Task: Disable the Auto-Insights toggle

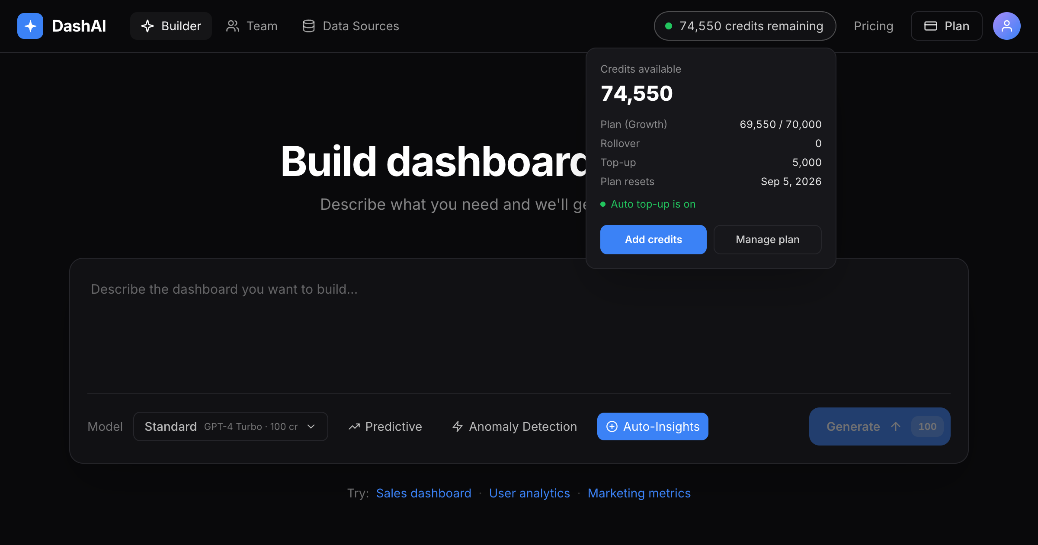Action: point(653,426)
